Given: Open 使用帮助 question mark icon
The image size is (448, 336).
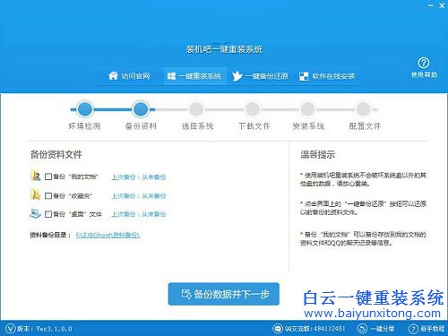Looking at the screenshot, I should coord(424,63).
